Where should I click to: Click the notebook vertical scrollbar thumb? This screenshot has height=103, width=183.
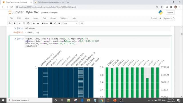pos(182,34)
